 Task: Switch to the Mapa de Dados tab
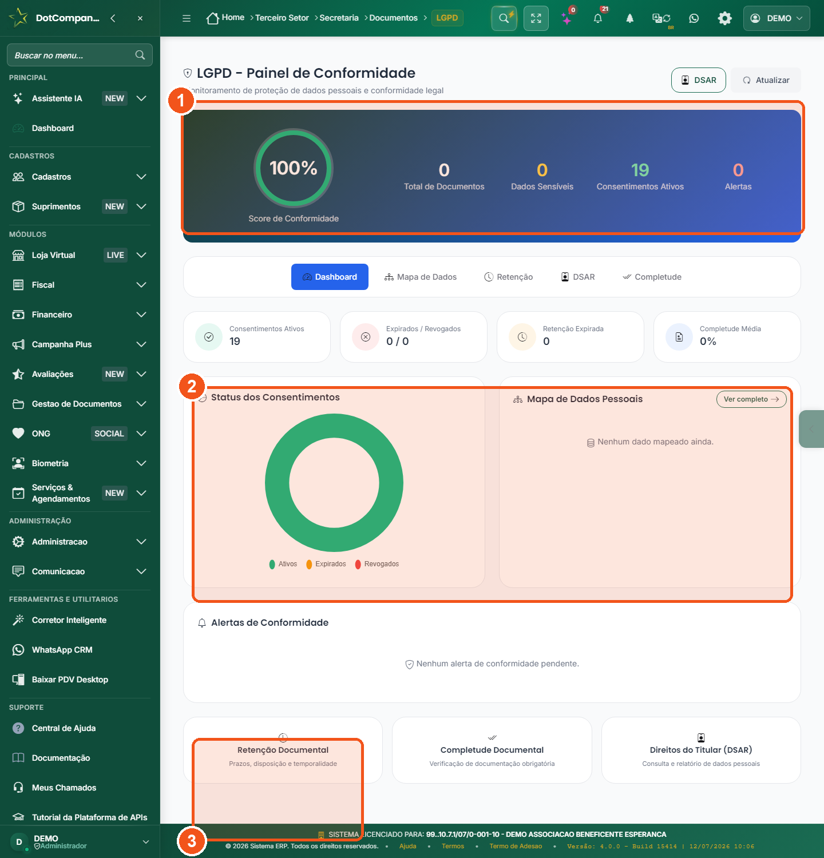point(421,277)
